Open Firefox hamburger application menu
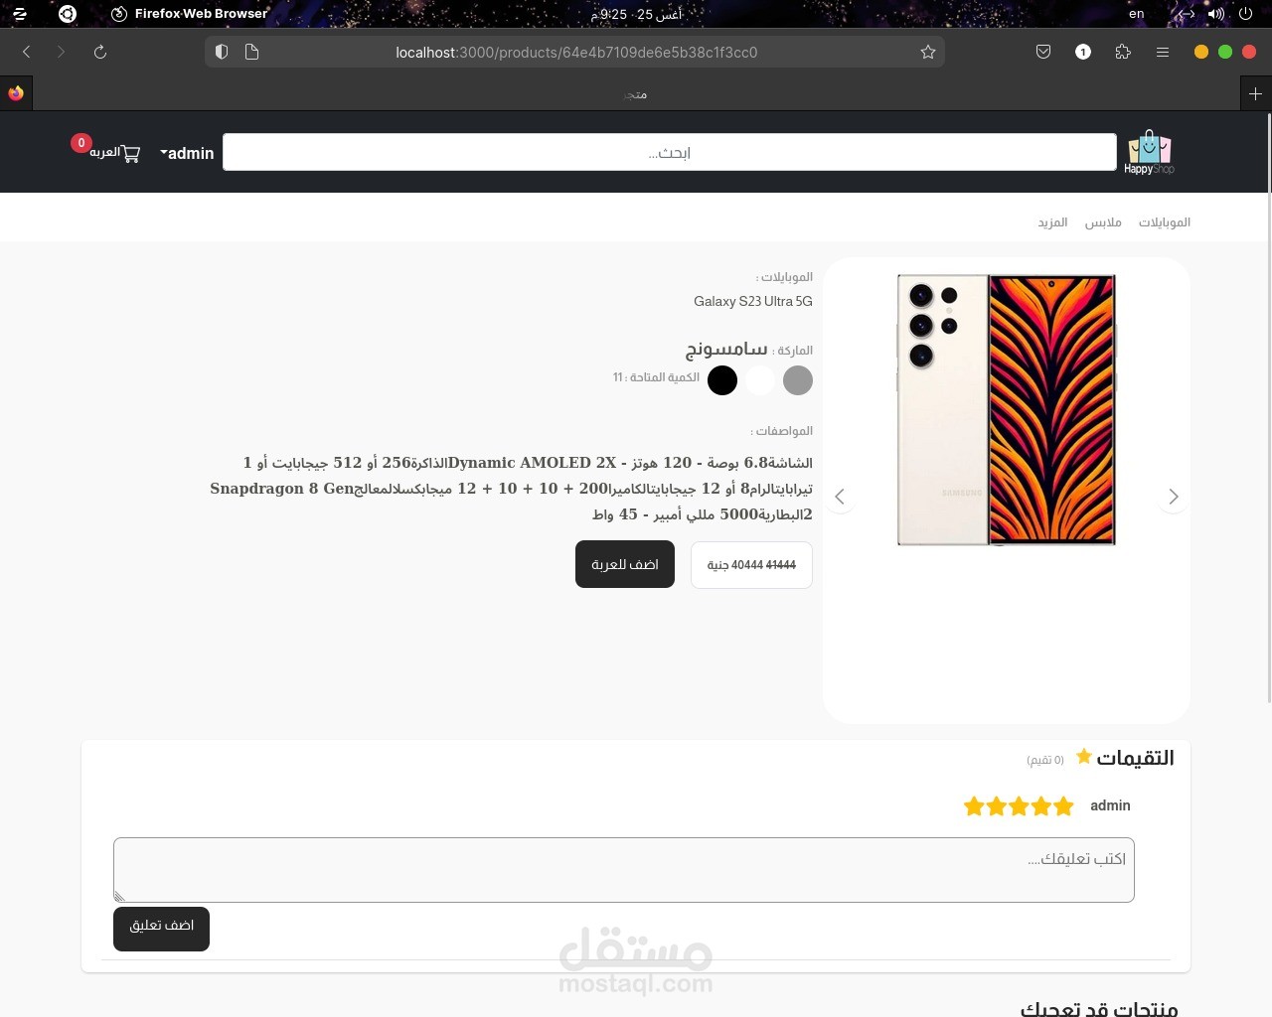The height and width of the screenshot is (1017, 1272). pos(1163,53)
